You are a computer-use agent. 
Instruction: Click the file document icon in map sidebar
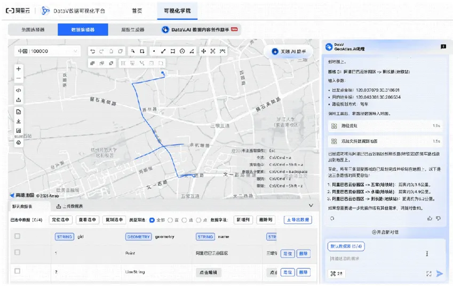coord(19,112)
